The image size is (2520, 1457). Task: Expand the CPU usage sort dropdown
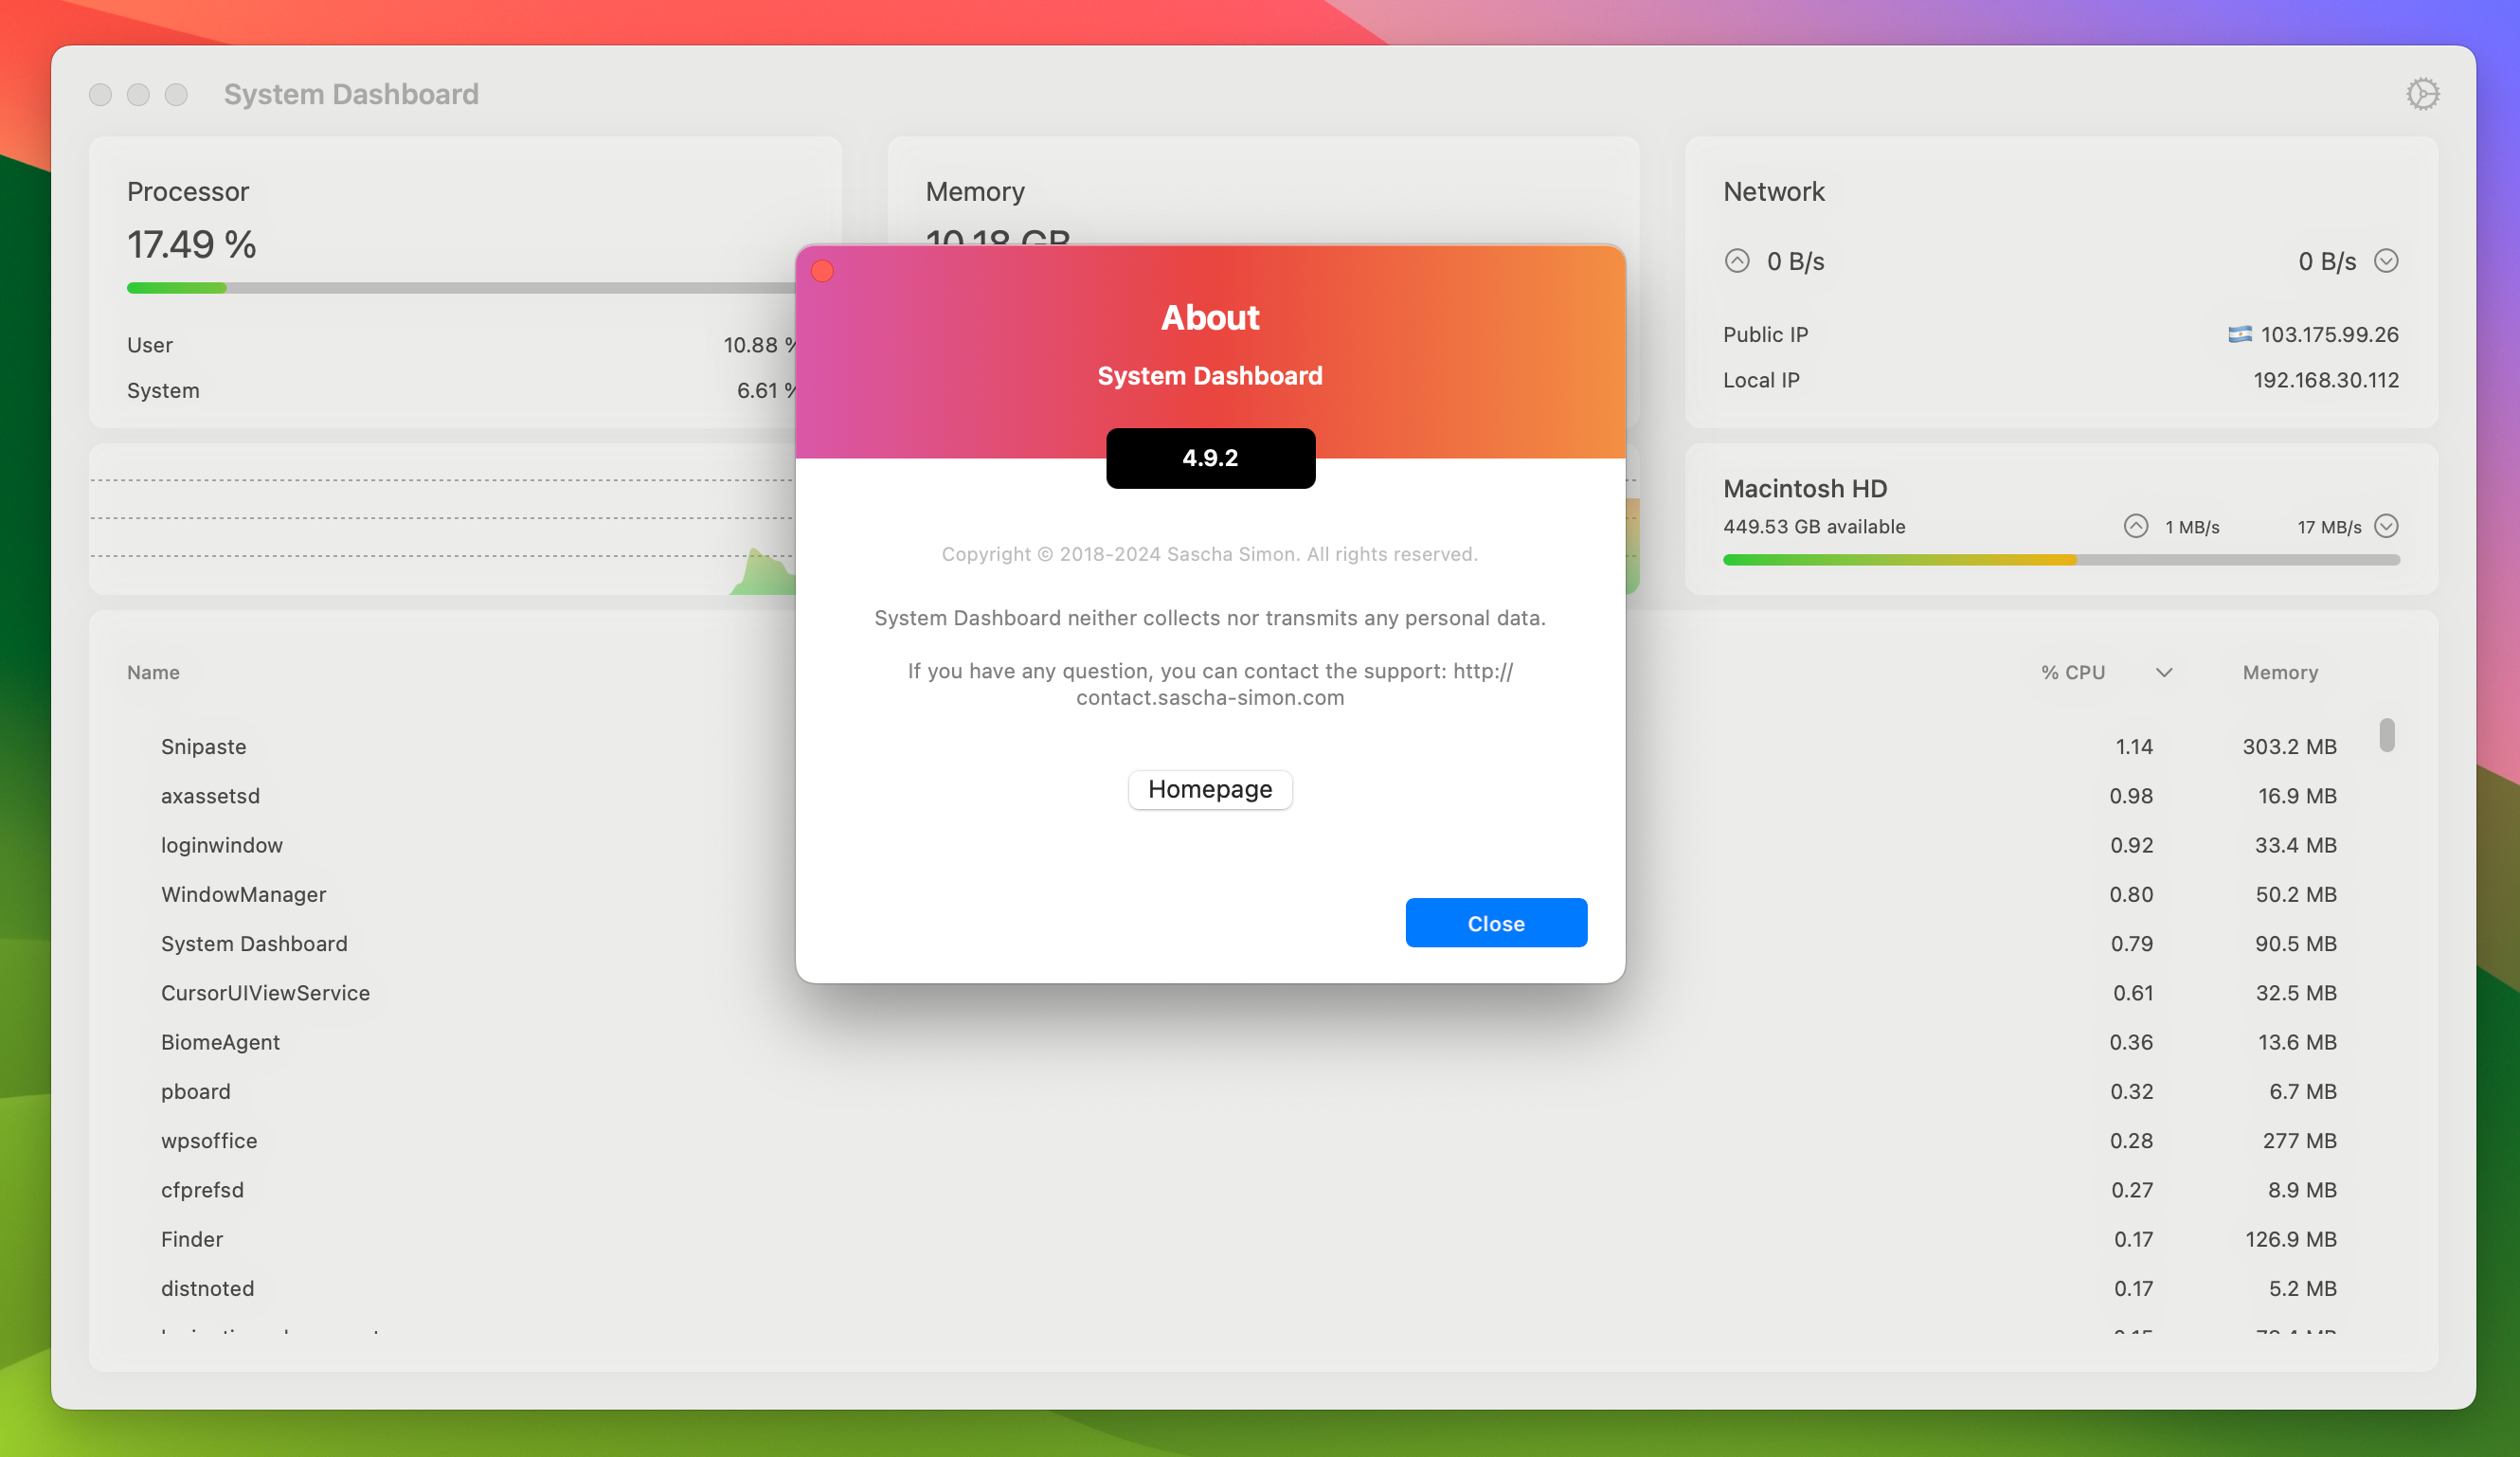(x=2165, y=672)
